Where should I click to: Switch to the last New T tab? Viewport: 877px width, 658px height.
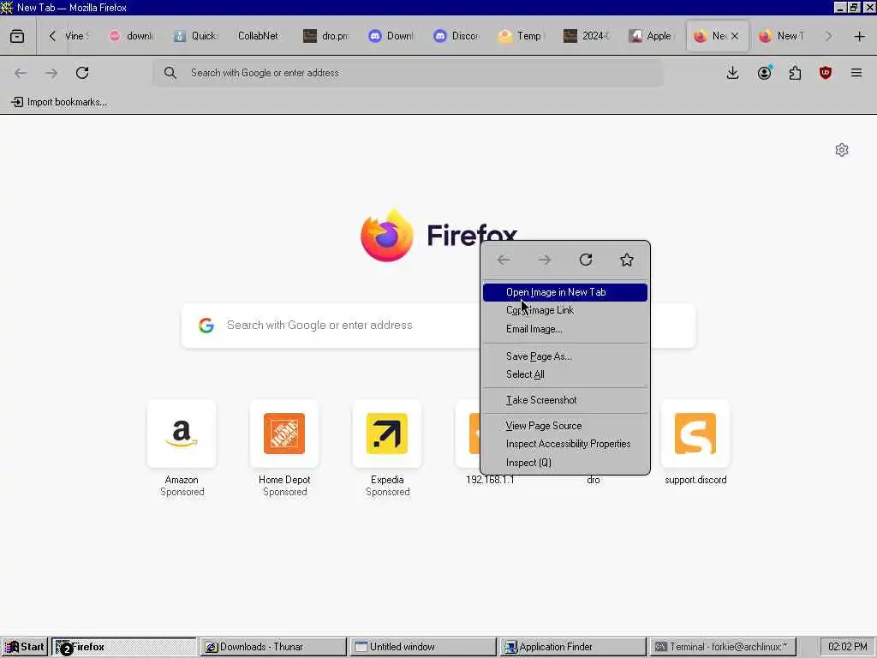[x=782, y=36]
